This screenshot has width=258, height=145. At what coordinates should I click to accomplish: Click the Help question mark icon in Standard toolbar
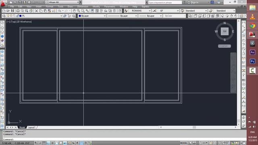tap(120, 11)
